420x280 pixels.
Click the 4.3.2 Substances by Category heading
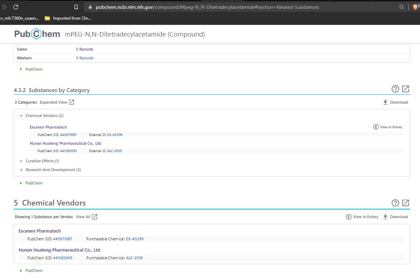click(x=52, y=90)
